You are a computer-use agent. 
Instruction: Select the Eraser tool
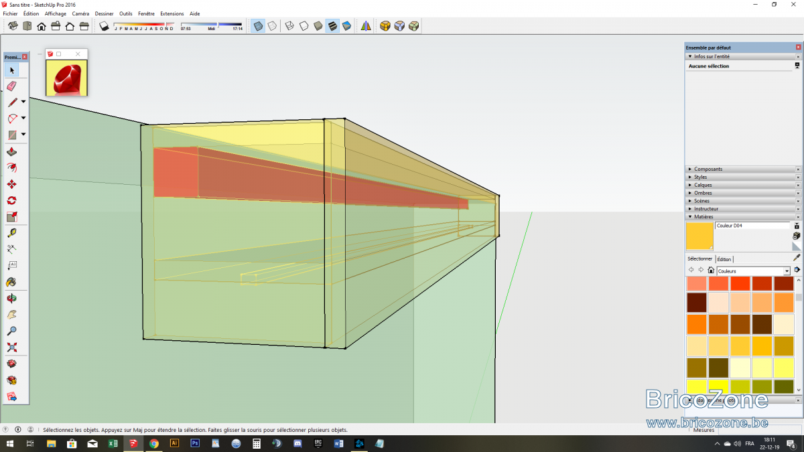(12, 86)
